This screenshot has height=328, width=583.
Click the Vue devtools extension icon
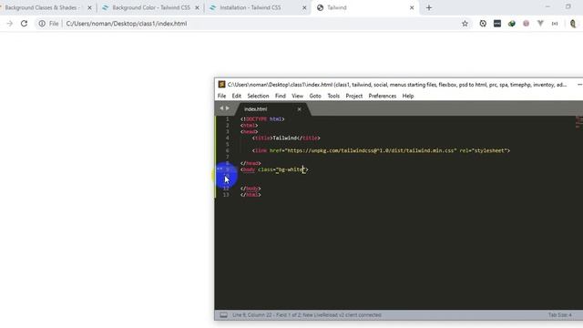[540, 24]
